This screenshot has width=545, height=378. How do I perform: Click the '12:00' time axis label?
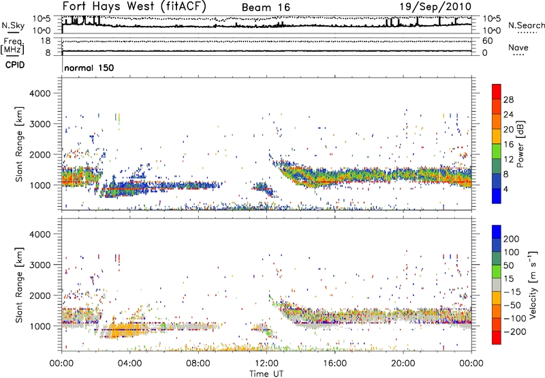tap(266, 364)
